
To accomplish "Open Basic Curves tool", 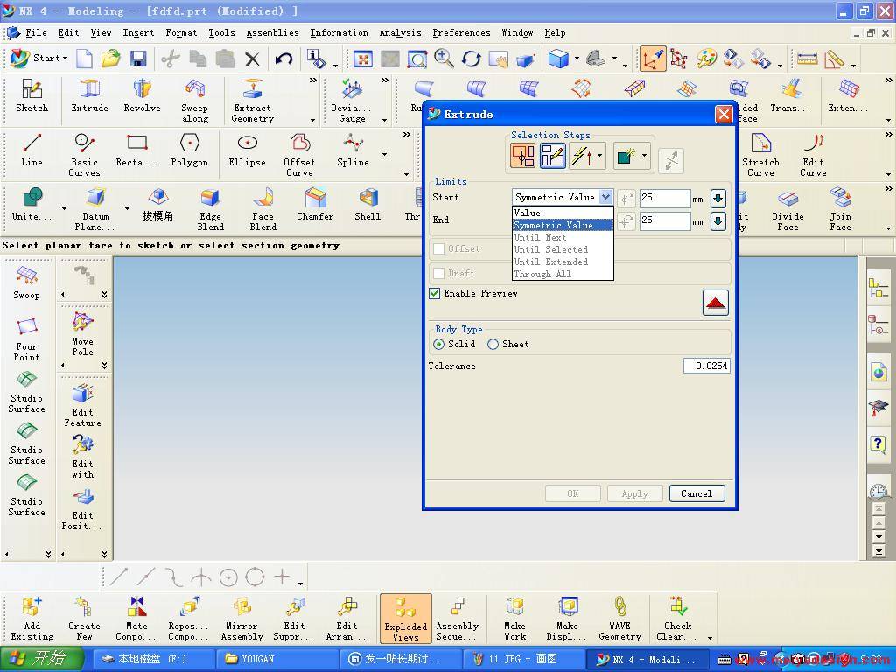I will (84, 155).
